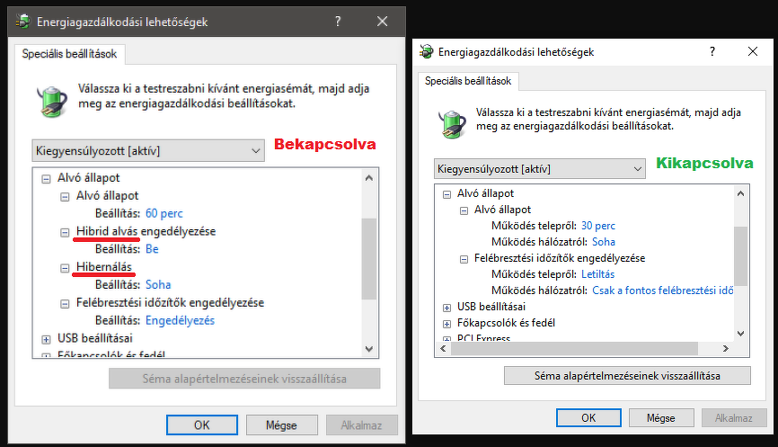Click OK in the left dialog

[x=202, y=425]
